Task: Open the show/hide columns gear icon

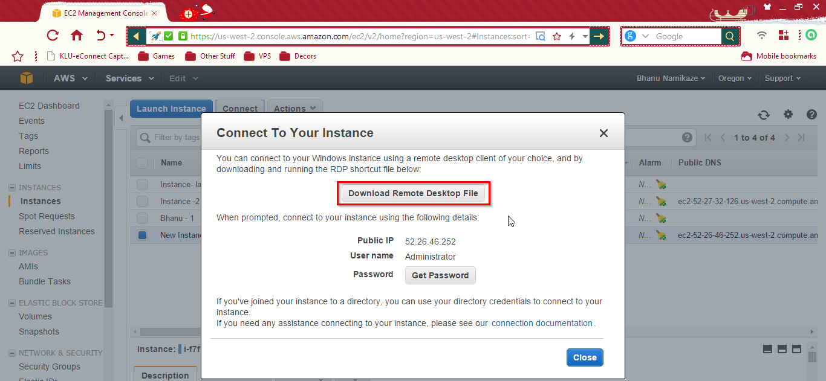Action: pyautogui.click(x=788, y=115)
